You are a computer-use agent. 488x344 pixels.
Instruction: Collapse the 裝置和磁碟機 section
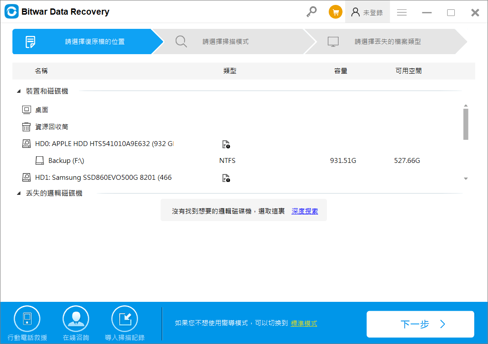(x=19, y=91)
